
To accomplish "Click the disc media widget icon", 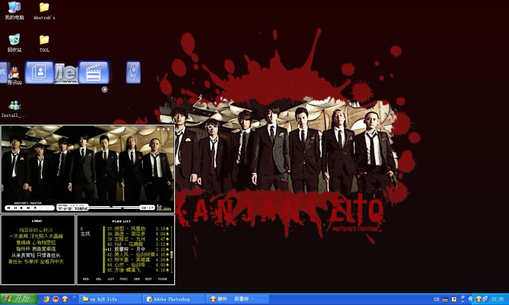I will (x=133, y=73).
